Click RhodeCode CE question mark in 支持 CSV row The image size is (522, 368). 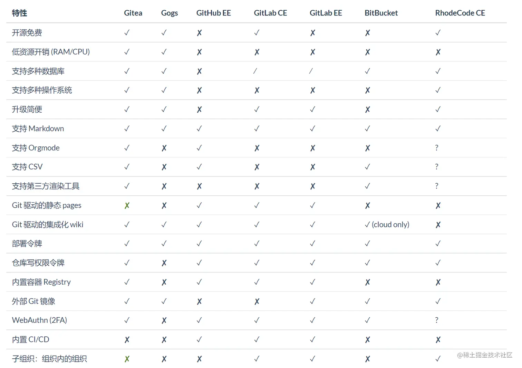tap(437, 167)
